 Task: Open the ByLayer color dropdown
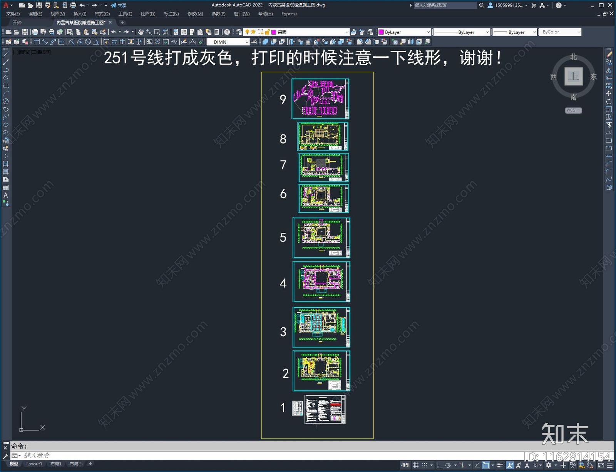coord(429,32)
